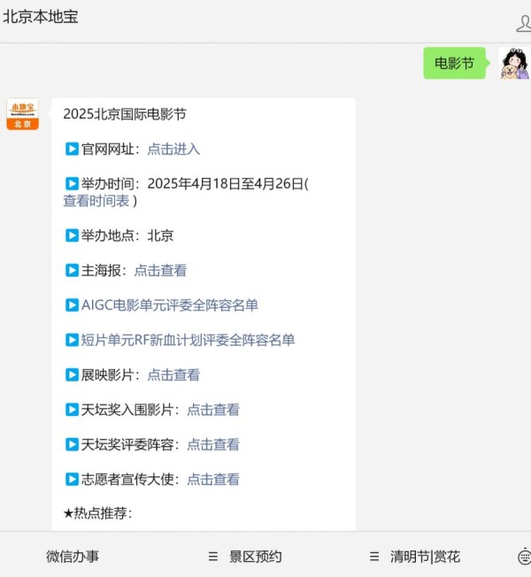Tap the play bullet icon before 天坛奖评委阵容
Viewport: 531px width, 577px height.
(72, 444)
